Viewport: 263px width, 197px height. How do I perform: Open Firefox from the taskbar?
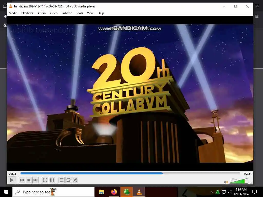coord(114,192)
